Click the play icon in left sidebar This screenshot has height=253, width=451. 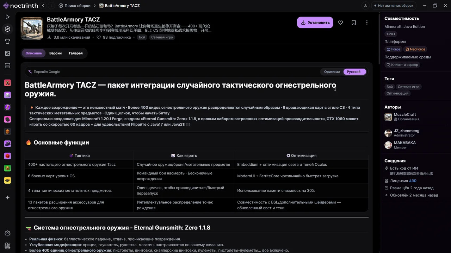[x=7, y=17]
